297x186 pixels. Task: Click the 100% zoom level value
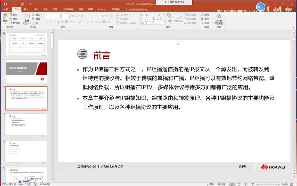tap(285, 184)
